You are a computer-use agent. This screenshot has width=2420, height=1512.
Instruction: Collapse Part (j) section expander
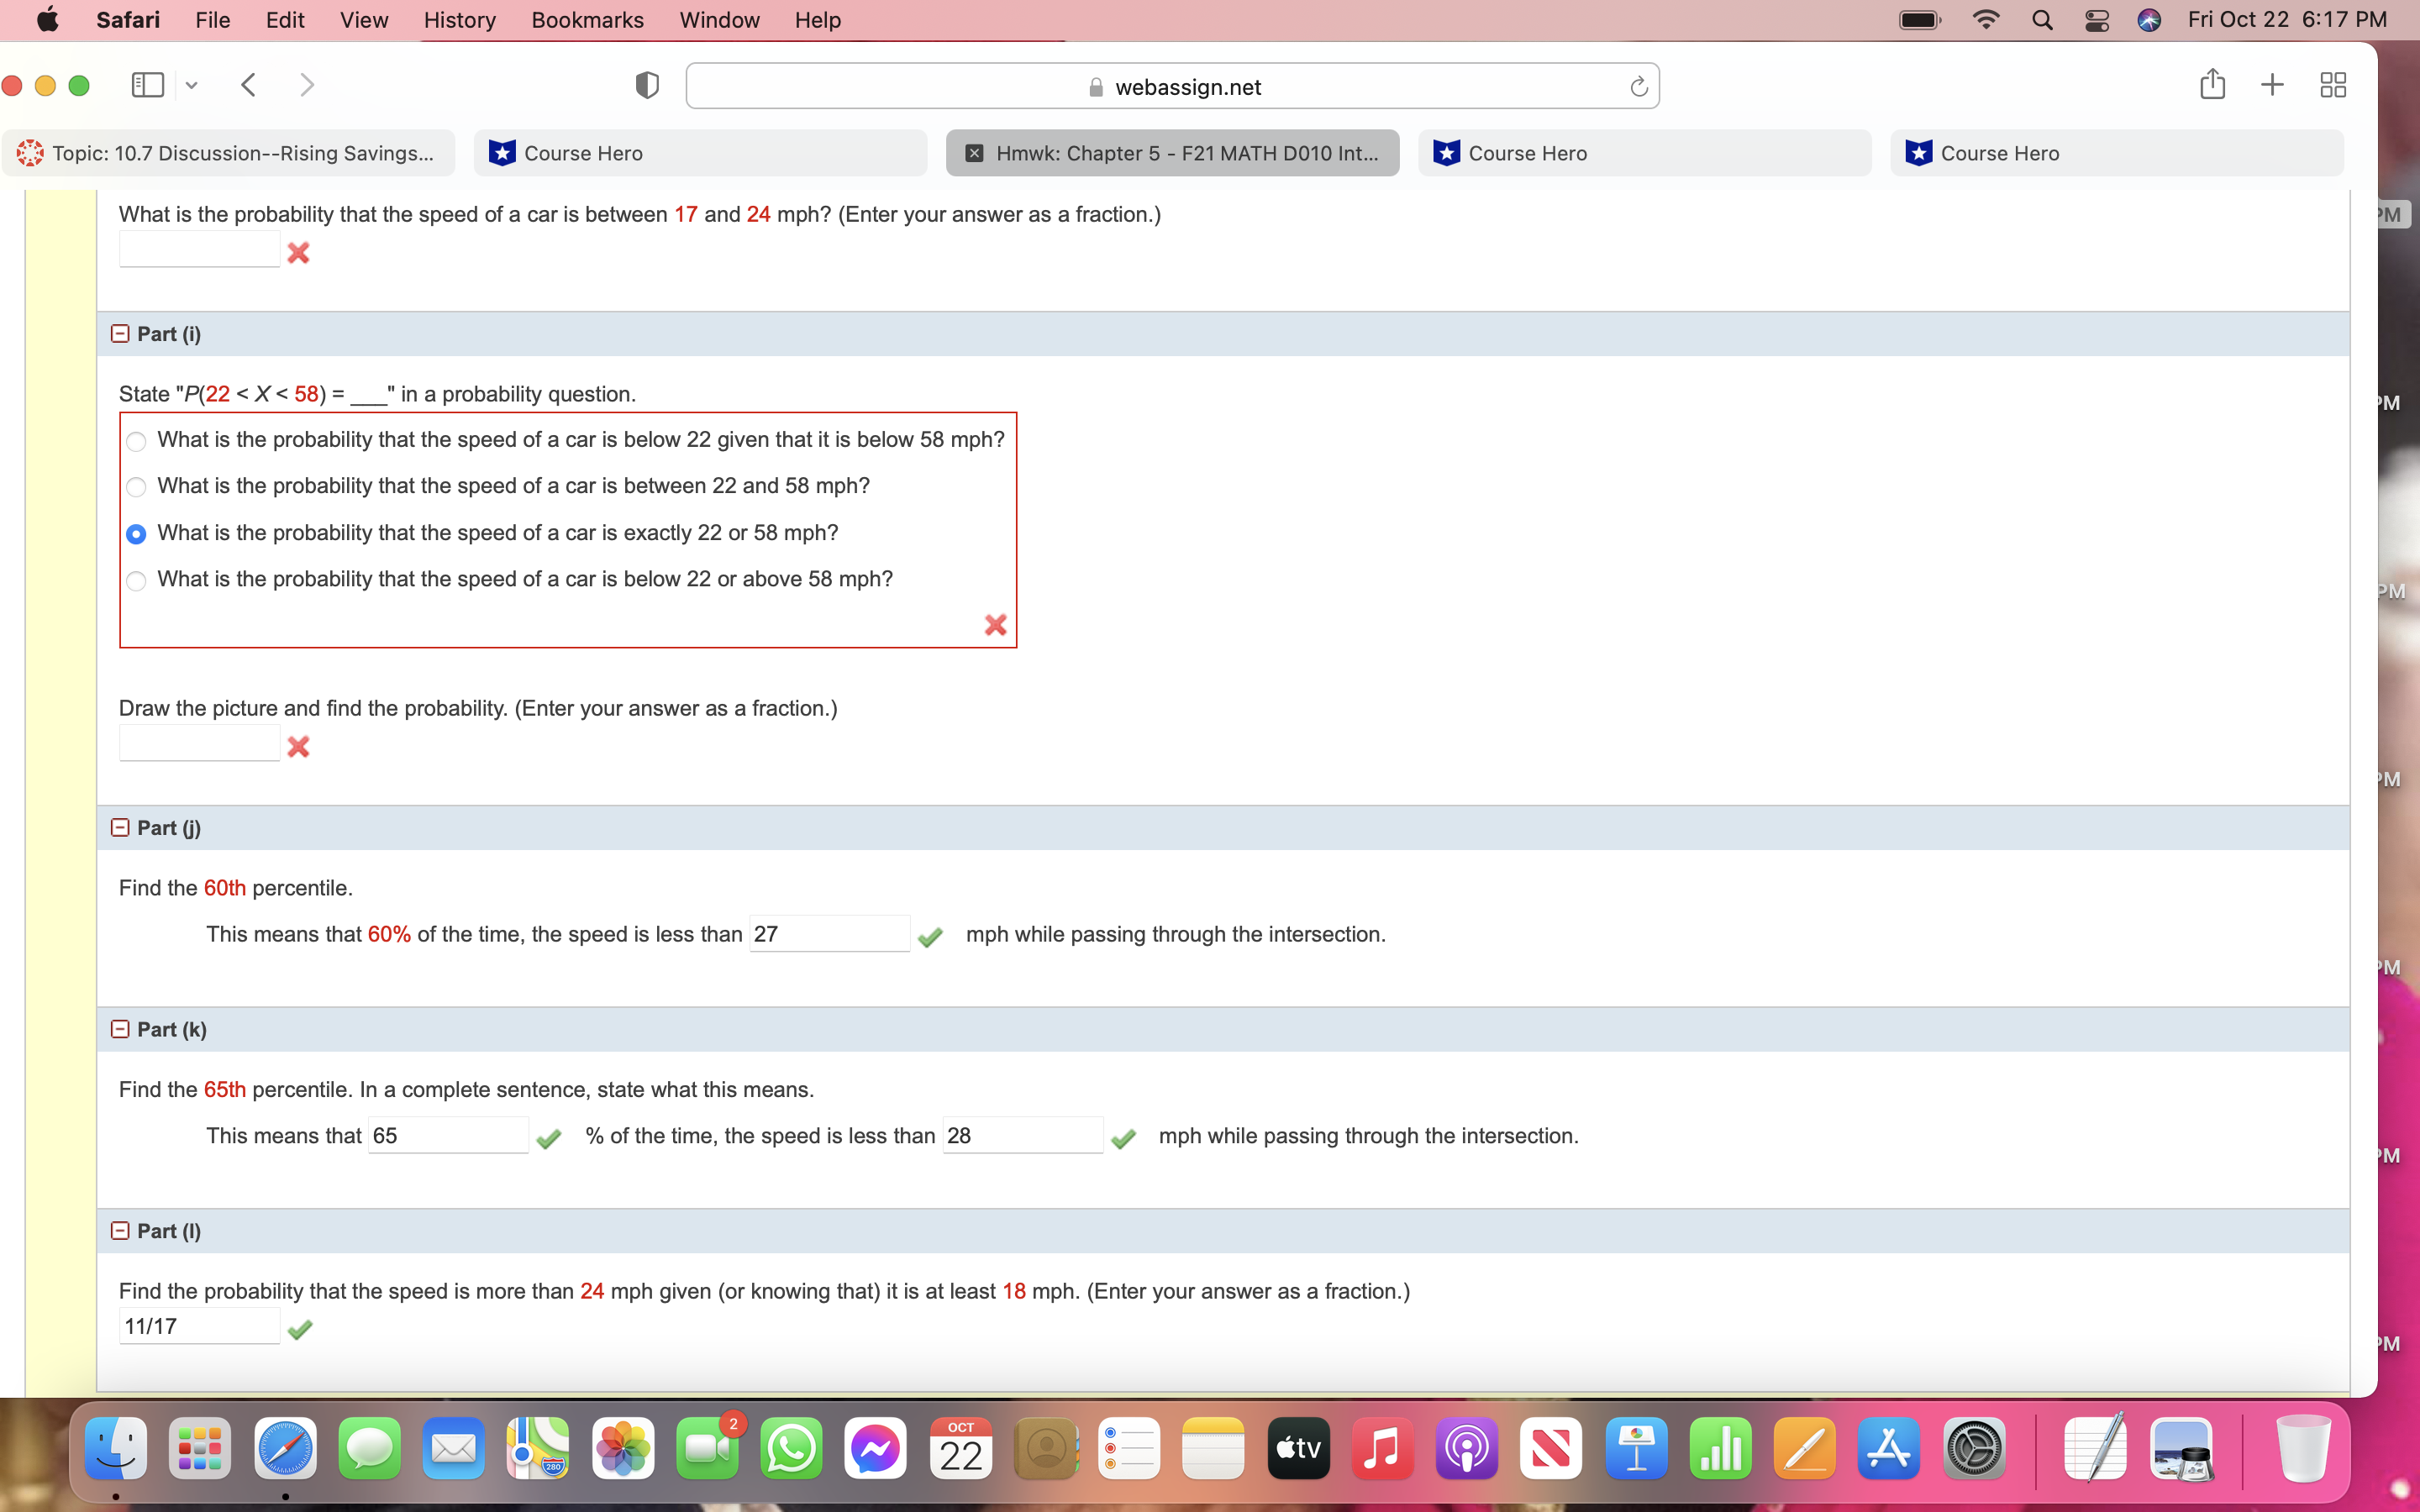coord(120,826)
